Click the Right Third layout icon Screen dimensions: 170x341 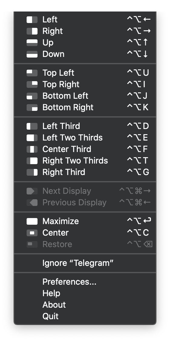(32, 172)
